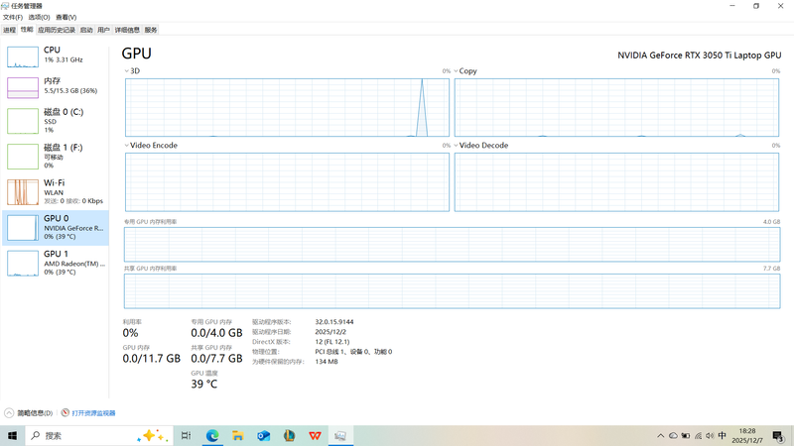794x446 pixels.
Task: Open the 选项(O) menu
Action: (x=39, y=17)
